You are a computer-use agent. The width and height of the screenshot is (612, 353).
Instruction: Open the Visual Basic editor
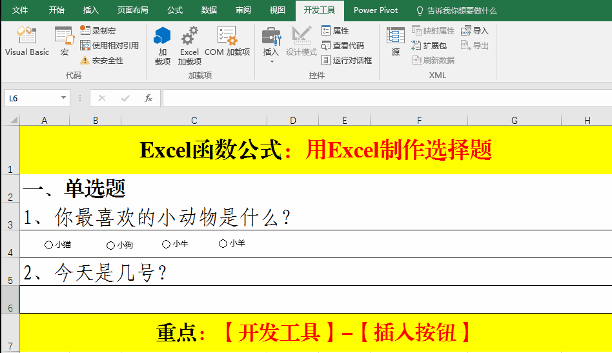(27, 41)
